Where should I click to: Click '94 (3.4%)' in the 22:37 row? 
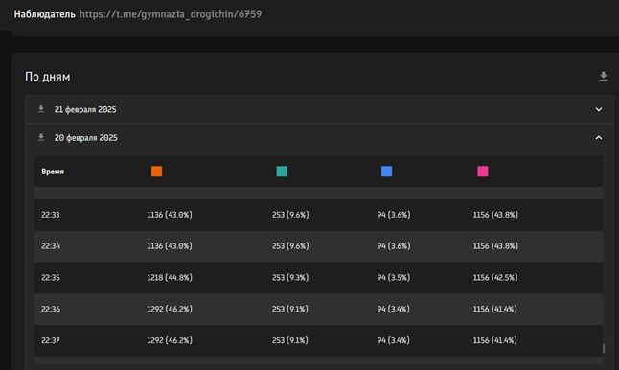coord(393,340)
